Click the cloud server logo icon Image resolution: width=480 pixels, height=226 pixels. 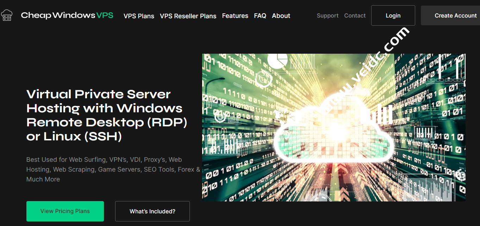[7, 15]
